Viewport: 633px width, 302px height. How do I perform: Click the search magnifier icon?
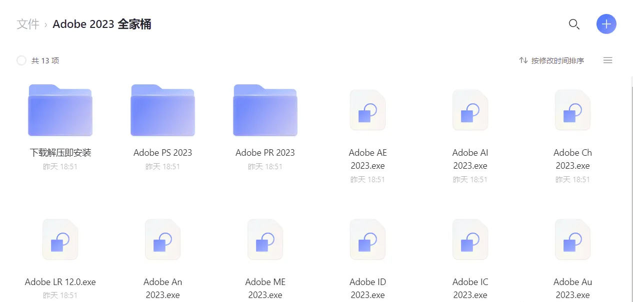(x=574, y=24)
